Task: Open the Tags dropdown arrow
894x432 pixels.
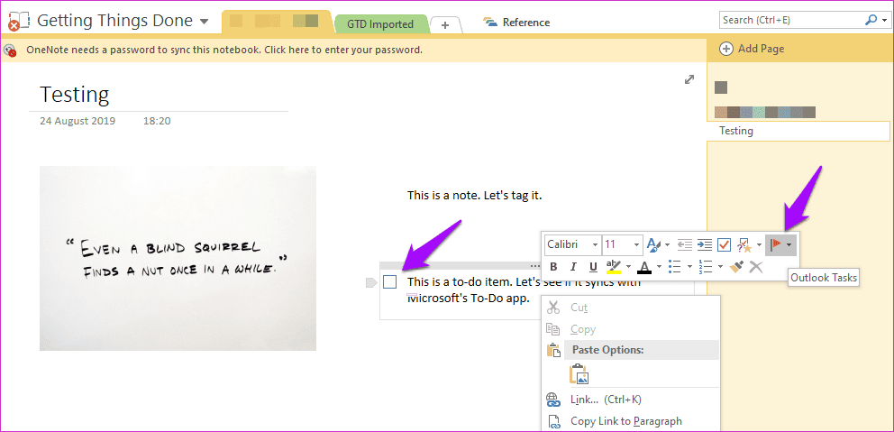Action: point(759,245)
